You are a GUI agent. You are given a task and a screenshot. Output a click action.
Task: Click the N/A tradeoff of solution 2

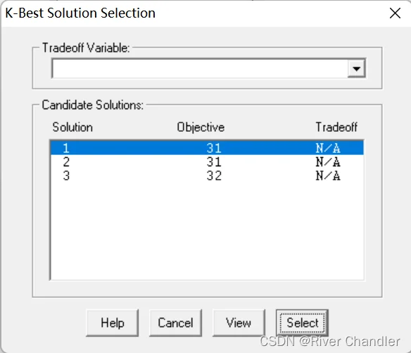328,162
